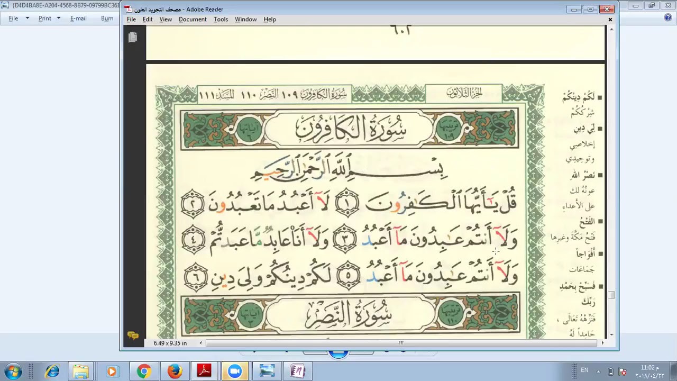Image resolution: width=677 pixels, height=381 pixels.
Task: Click the vertical scrollbar thumb
Action: pyautogui.click(x=611, y=295)
